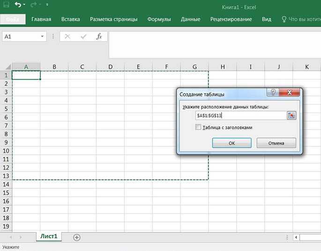The width and height of the screenshot is (321, 251).
Task: Click the sheet tab bar splitter dots
Action: click(287, 237)
